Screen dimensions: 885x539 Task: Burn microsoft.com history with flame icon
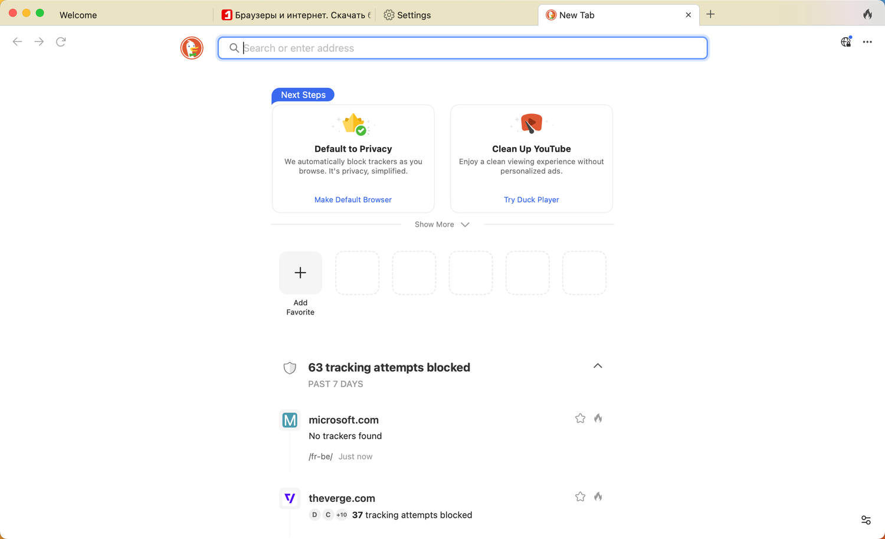(598, 419)
